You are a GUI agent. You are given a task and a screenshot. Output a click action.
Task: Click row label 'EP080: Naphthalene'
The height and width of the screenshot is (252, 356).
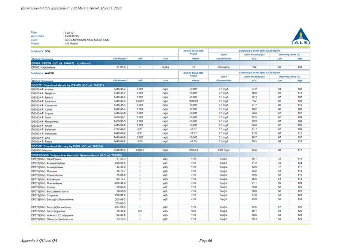[43, 67]
